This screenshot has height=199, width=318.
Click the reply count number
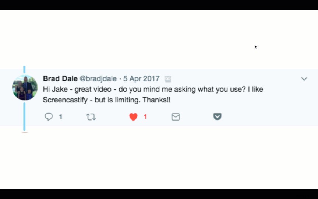60,117
